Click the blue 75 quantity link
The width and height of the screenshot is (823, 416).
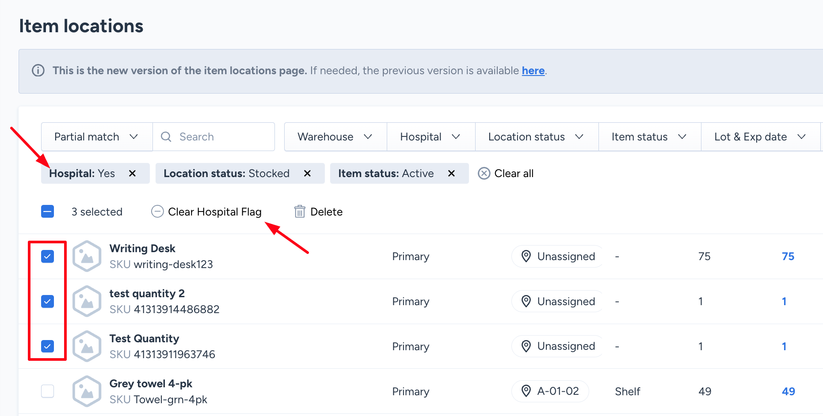coord(788,257)
